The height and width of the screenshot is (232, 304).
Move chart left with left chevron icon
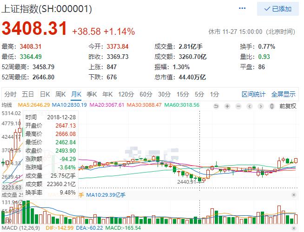coord(250,106)
